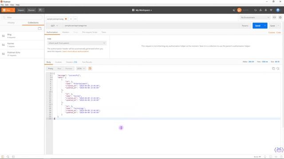This screenshot has height=159, width=284.
Task: Toggle the response line wrap icon
Action: coord(90,68)
